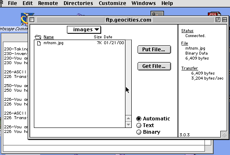Click the mtnsm.jpg name under File heading
Viewport: 230px width, 155px height.
tap(195, 48)
